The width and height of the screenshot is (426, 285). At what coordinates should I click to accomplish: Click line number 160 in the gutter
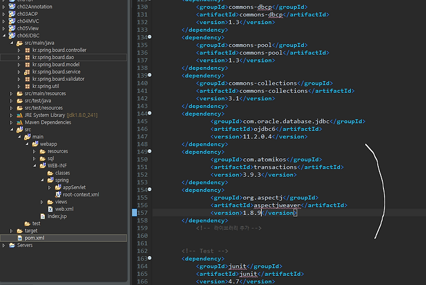tap(142, 236)
